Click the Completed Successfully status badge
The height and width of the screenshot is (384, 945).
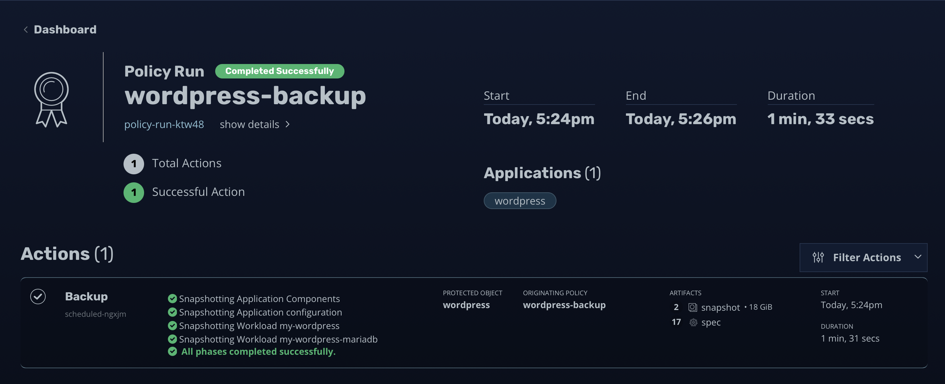click(279, 71)
